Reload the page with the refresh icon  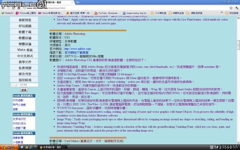(13, 8)
